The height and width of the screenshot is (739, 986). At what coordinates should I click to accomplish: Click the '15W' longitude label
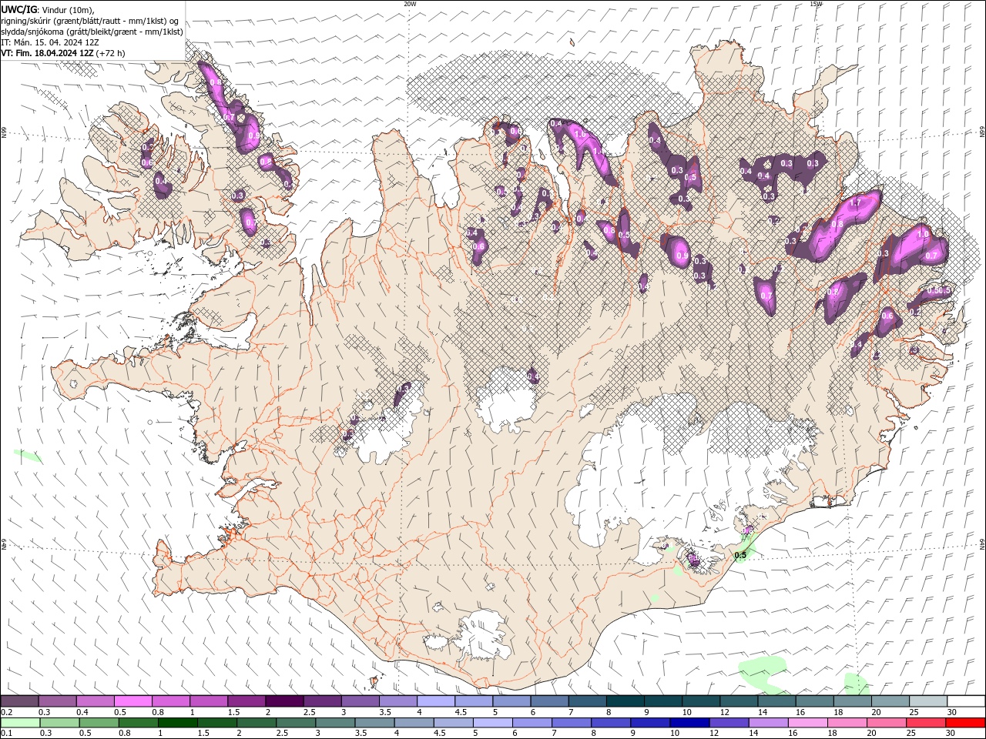[x=816, y=4]
